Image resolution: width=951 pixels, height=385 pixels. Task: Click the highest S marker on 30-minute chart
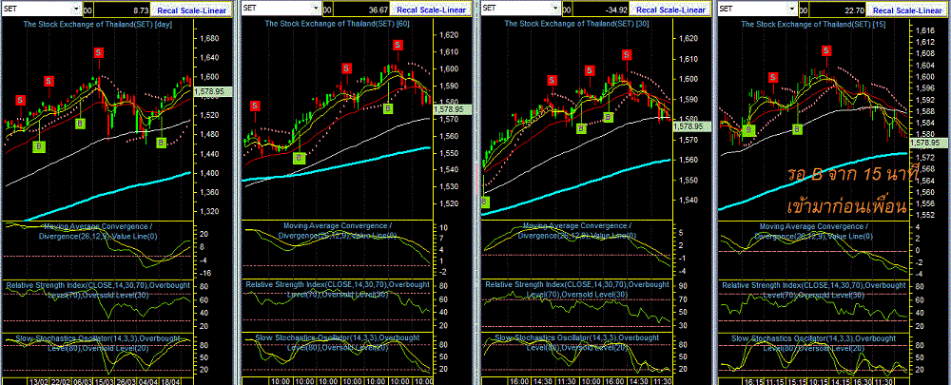pyautogui.click(x=627, y=55)
